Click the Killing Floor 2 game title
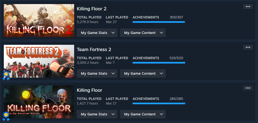258x123 pixels. (x=92, y=9)
